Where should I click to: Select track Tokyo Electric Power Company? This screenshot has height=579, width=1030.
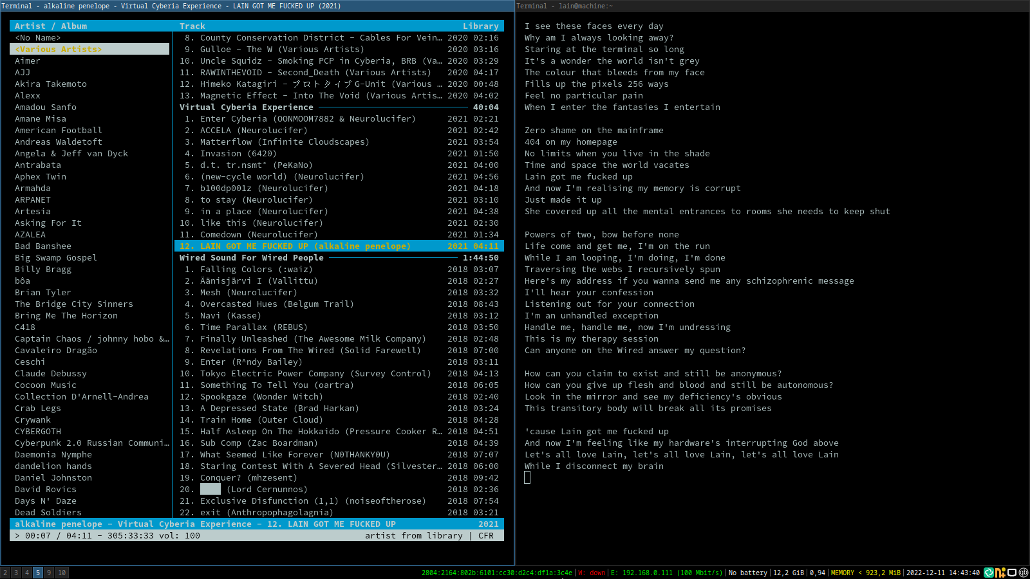[339, 373]
